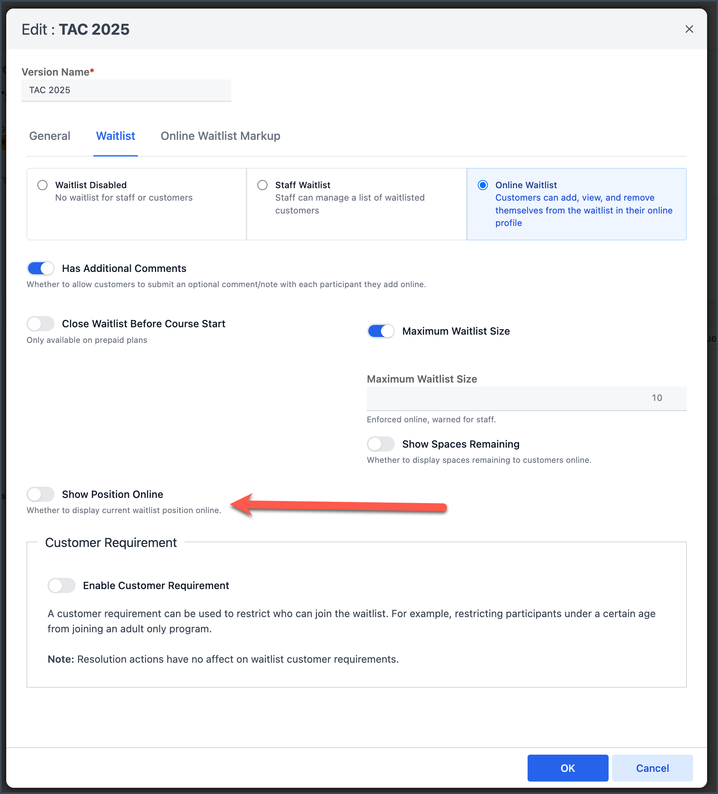Screen dimensions: 718x794
Task: Click the Customer Requirement section heading
Action: 111,543
